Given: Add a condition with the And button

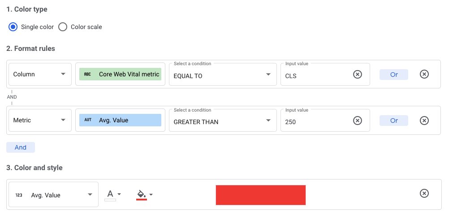Looking at the screenshot, I should pos(21,147).
